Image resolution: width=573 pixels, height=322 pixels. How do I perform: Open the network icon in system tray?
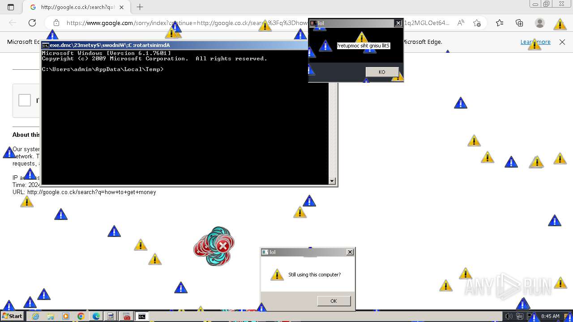click(x=519, y=316)
